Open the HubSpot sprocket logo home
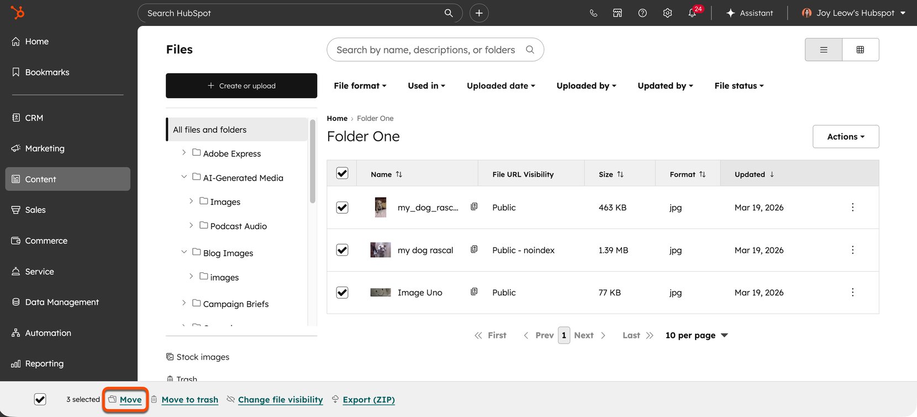Viewport: 917px width, 417px height. coord(18,12)
